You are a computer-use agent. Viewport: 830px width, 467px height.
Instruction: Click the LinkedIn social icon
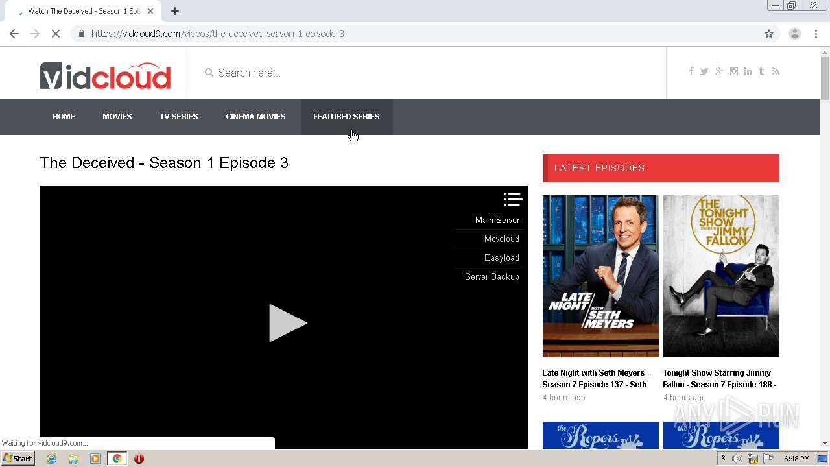point(748,71)
